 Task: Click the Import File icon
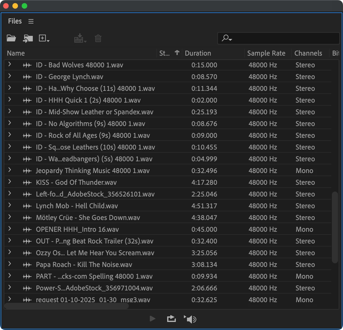click(x=28, y=38)
